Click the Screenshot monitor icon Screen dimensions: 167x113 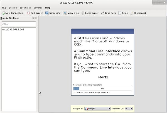click(x=47, y=13)
